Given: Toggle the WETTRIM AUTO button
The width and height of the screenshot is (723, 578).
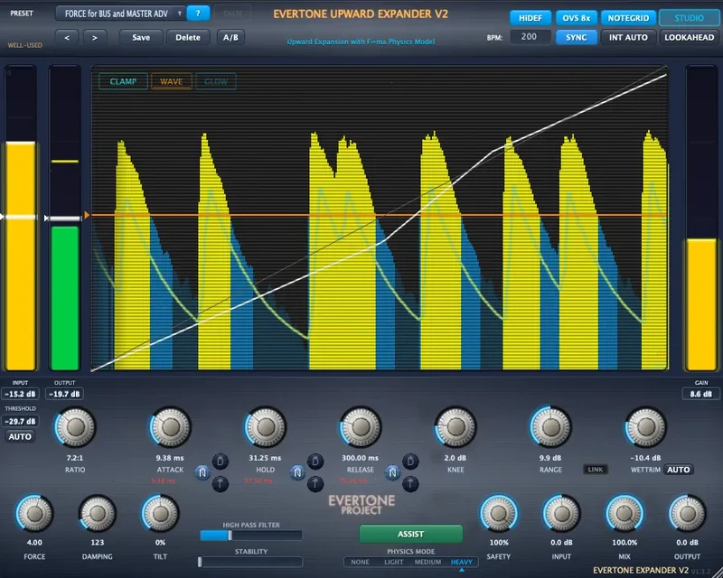Looking at the screenshot, I should tap(679, 470).
